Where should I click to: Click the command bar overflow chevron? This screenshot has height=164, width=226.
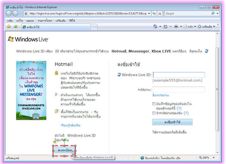(x=218, y=24)
